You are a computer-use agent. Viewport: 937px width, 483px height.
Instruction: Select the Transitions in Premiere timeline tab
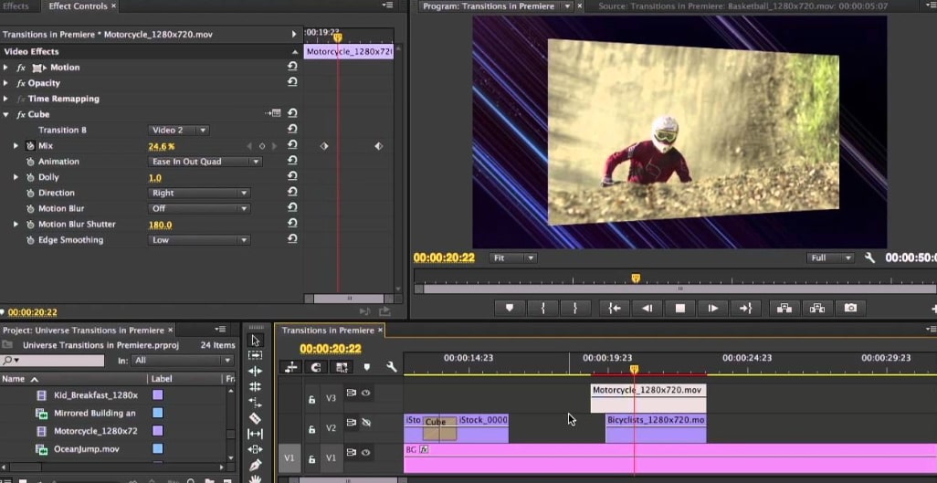(328, 330)
